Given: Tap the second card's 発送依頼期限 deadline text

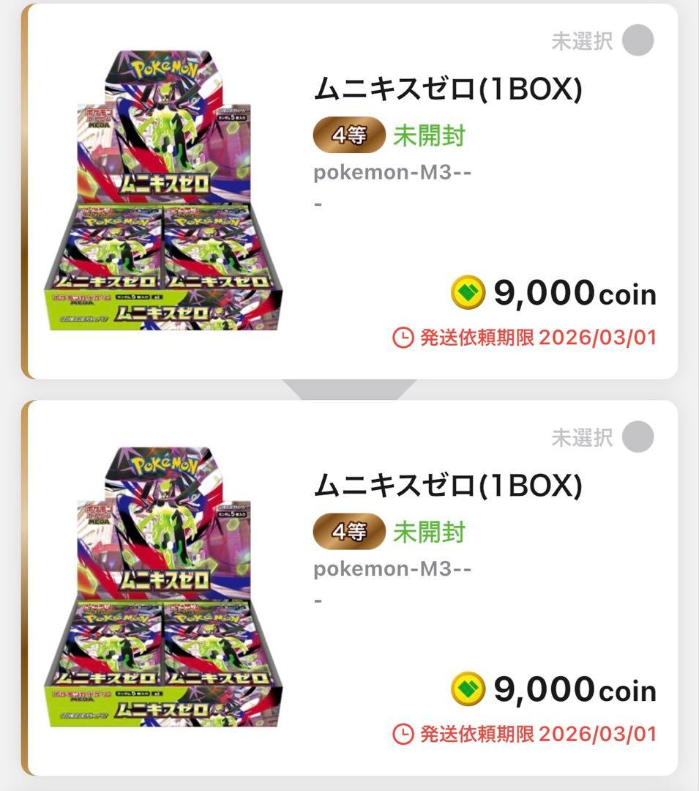Looking at the screenshot, I should click(538, 734).
